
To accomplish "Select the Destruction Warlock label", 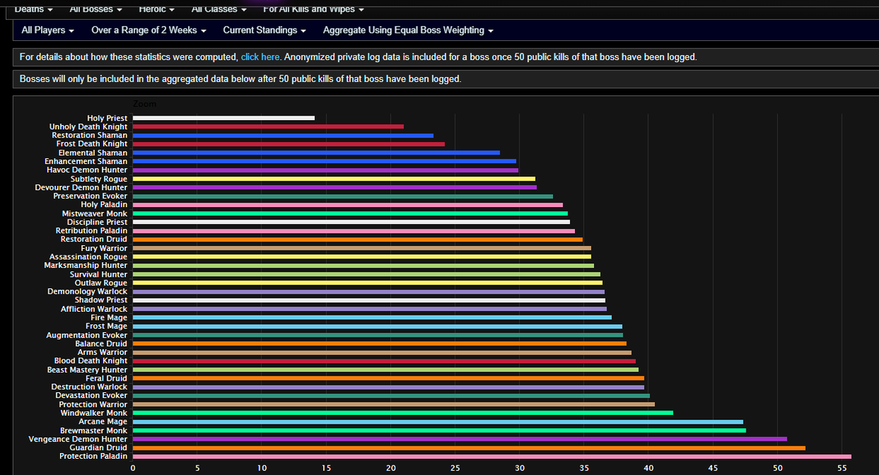I will click(89, 386).
